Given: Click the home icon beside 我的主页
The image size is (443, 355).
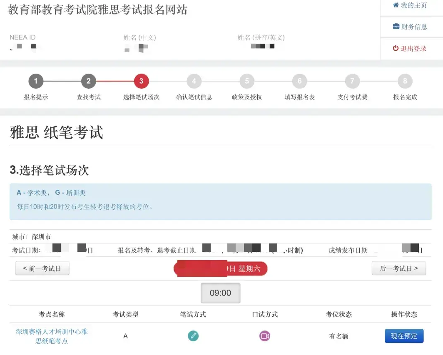Looking at the screenshot, I should (396, 5).
